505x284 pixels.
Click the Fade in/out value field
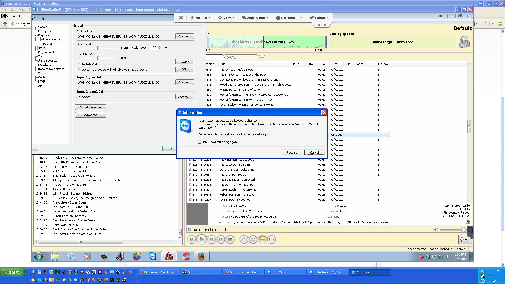coord(154,48)
